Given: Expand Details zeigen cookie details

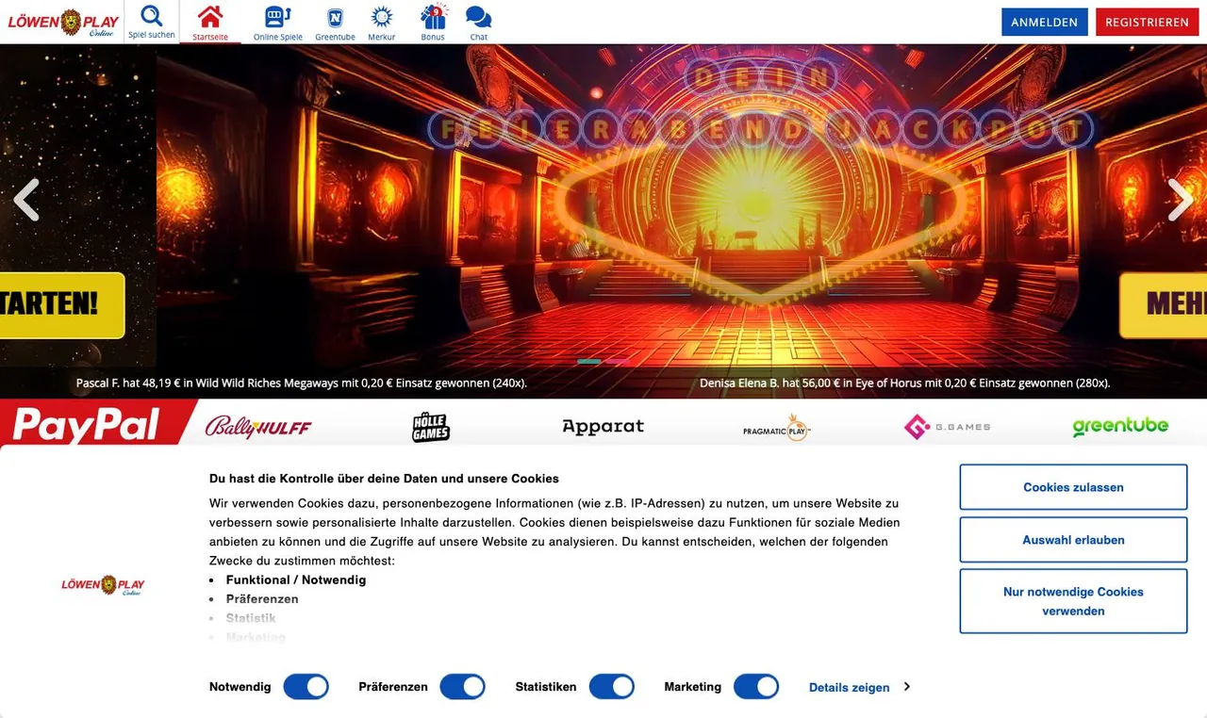Looking at the screenshot, I should 859,688.
